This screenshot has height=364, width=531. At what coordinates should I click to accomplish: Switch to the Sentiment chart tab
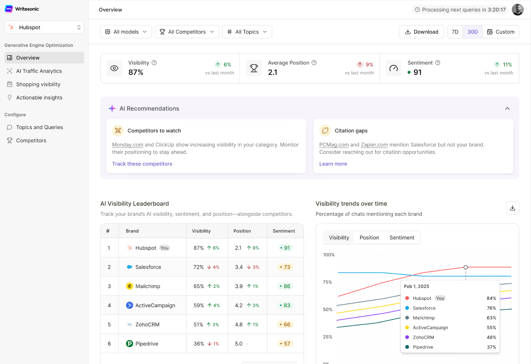pyautogui.click(x=402, y=237)
